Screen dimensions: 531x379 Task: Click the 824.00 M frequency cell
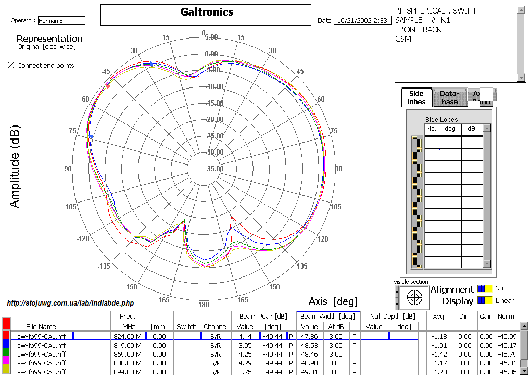(x=129, y=336)
